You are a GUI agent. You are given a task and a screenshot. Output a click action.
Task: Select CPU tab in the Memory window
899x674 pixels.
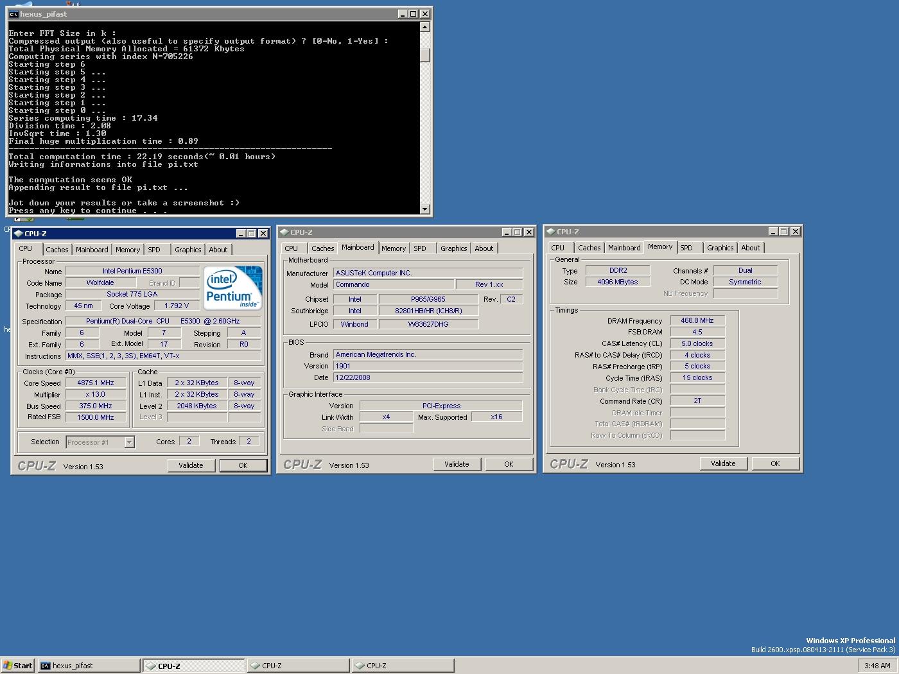tap(557, 248)
